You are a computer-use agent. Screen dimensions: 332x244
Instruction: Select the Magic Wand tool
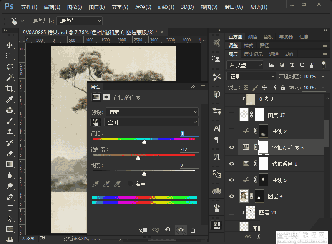pyautogui.click(x=10, y=78)
